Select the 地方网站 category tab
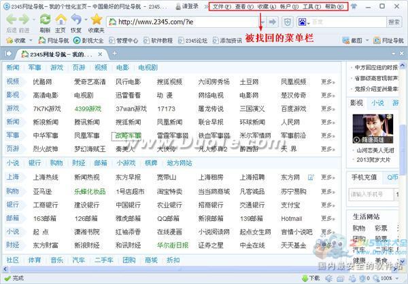The height and width of the screenshot is (284, 408). coord(179,163)
